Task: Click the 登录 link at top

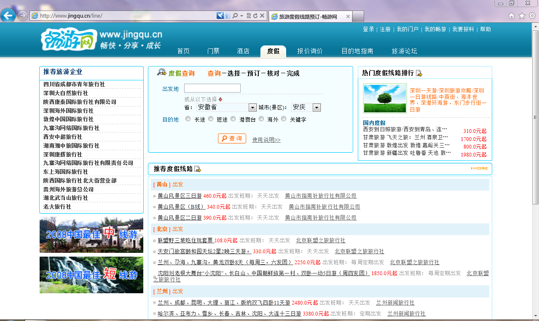Action: pyautogui.click(x=369, y=29)
